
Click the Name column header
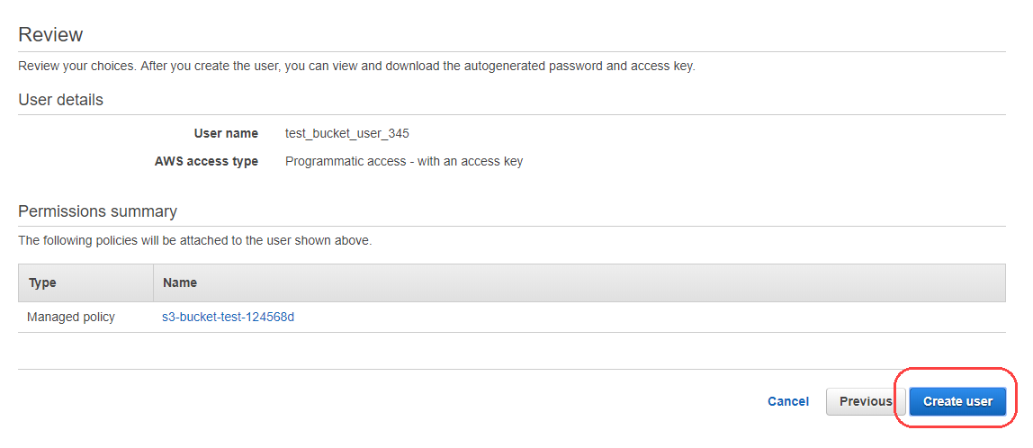[x=180, y=282]
